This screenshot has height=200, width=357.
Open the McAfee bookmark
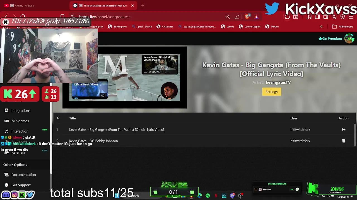click(272, 27)
